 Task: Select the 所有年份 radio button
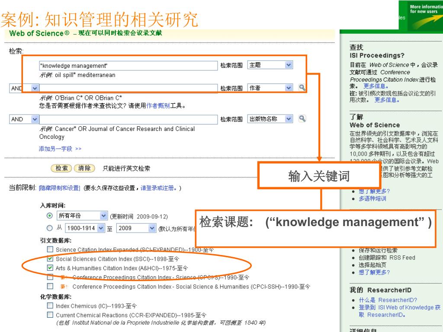49,216
